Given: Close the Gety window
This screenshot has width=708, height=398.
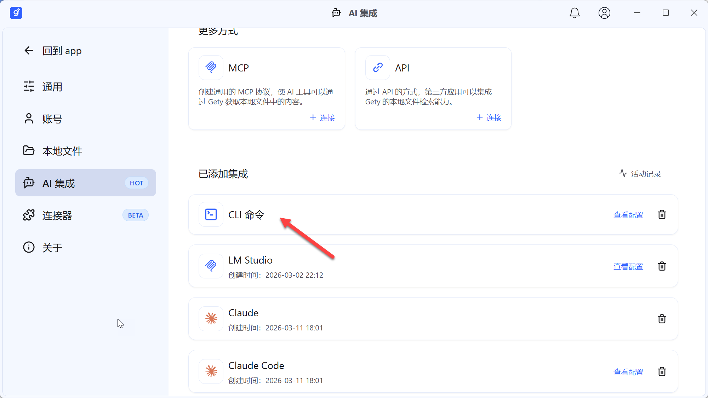Looking at the screenshot, I should click(694, 13).
